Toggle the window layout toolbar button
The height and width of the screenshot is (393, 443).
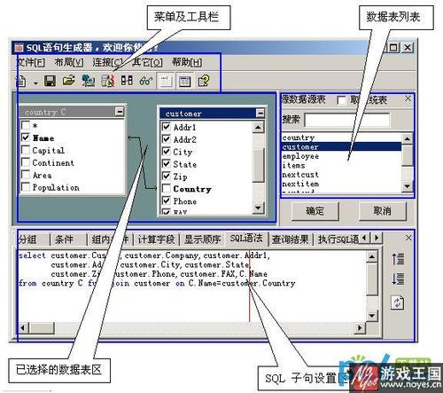(184, 81)
